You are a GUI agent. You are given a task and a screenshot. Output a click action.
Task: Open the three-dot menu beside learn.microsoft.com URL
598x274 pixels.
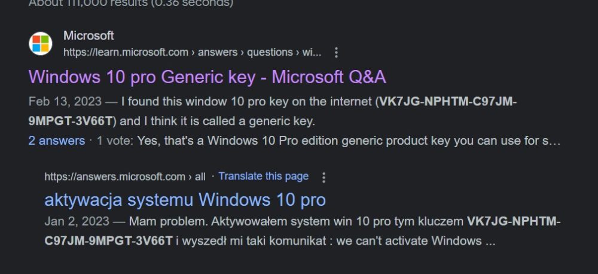[x=336, y=53]
